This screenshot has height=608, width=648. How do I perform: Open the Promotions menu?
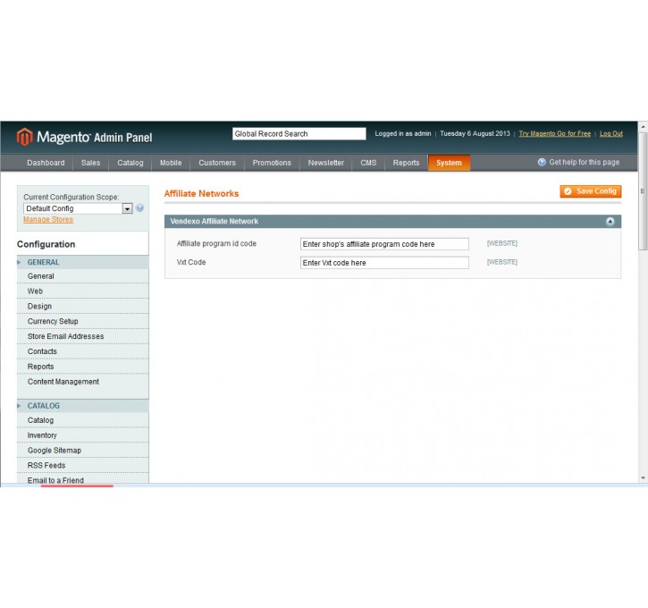[x=272, y=163]
